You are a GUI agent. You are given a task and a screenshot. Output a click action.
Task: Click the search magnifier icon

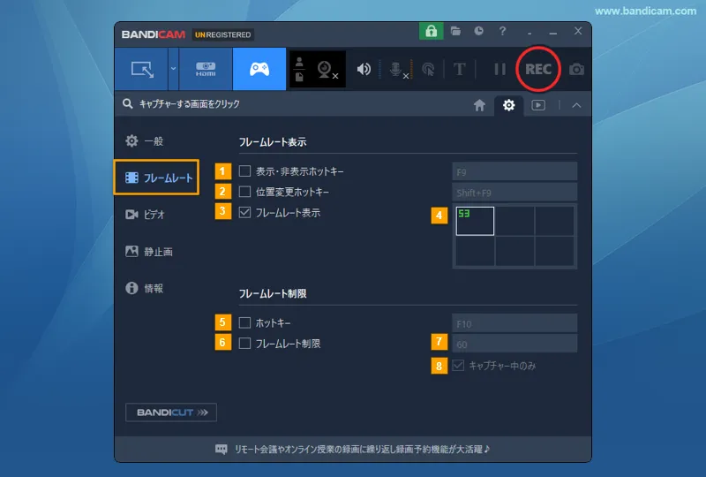point(128,104)
